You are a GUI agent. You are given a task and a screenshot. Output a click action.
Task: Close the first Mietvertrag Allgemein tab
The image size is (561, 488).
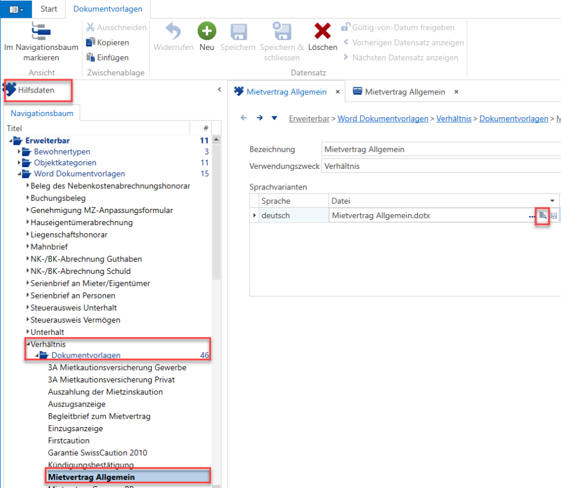(x=337, y=92)
